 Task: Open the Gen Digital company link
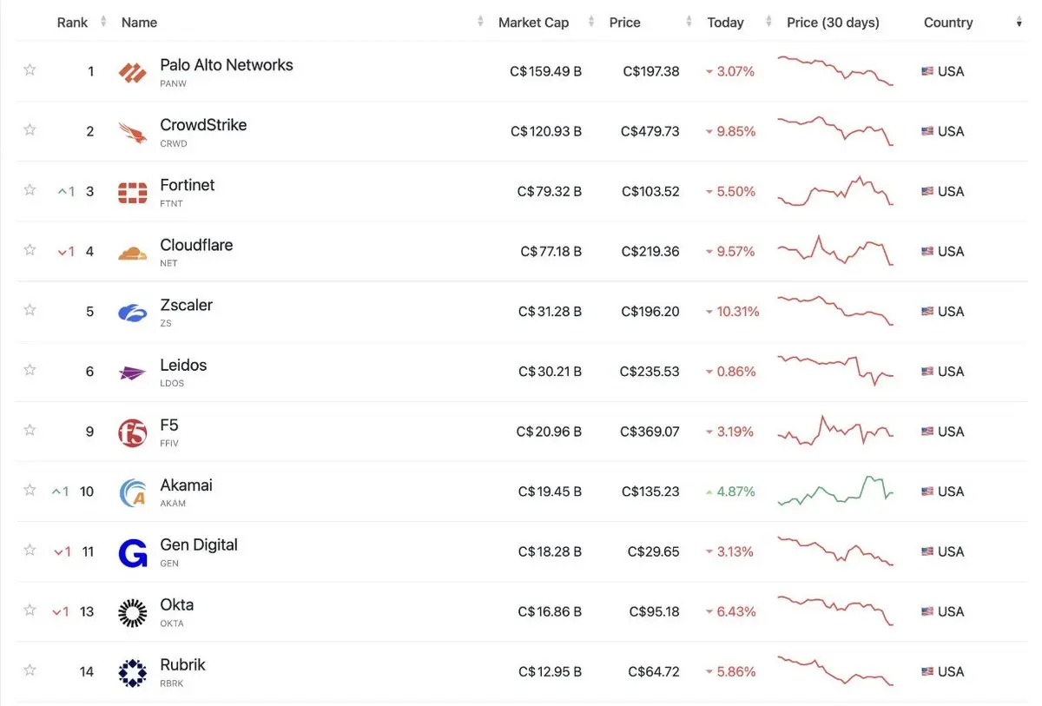tap(199, 545)
